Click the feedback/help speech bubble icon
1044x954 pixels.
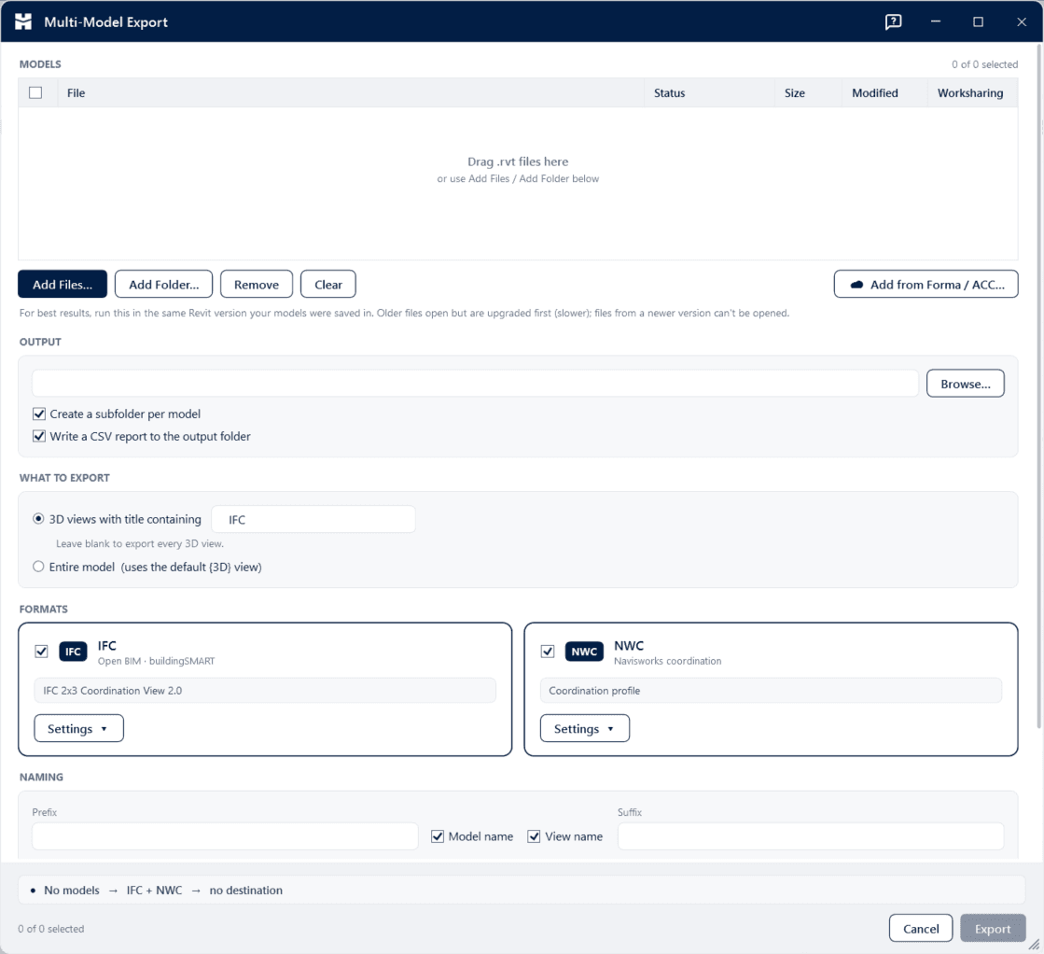pos(893,22)
